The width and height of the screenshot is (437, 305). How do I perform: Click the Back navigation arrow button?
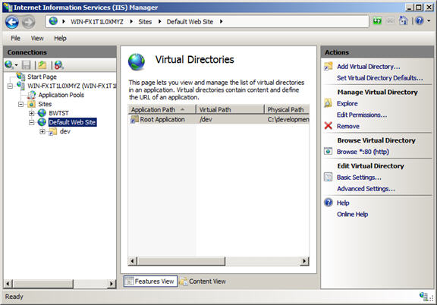point(12,22)
